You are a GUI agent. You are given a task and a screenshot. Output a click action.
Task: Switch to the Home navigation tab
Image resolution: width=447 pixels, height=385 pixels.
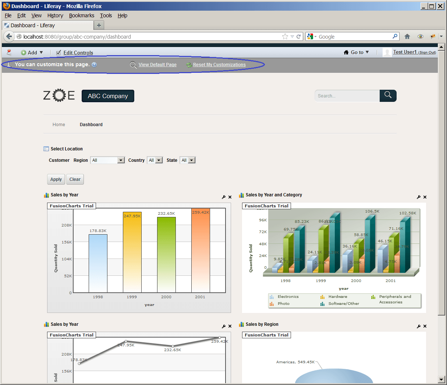tap(58, 125)
